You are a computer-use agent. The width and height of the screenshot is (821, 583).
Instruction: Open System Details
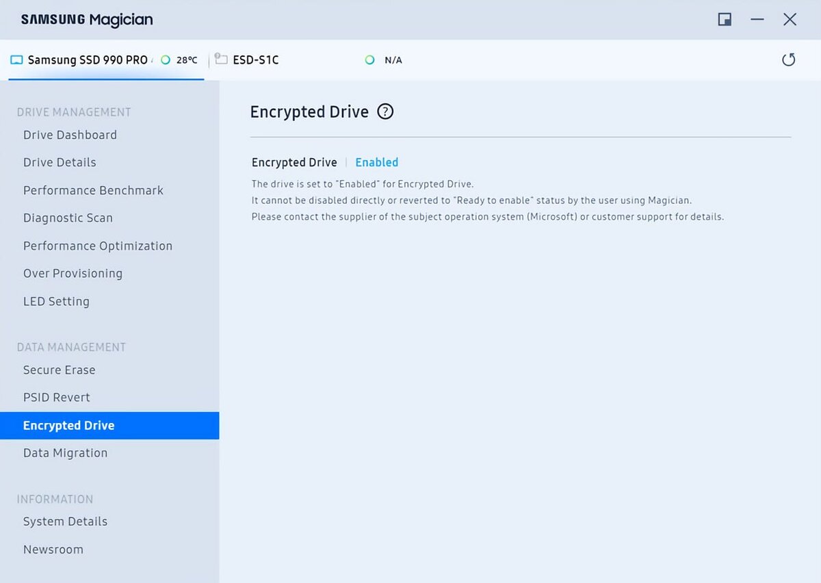click(x=65, y=521)
